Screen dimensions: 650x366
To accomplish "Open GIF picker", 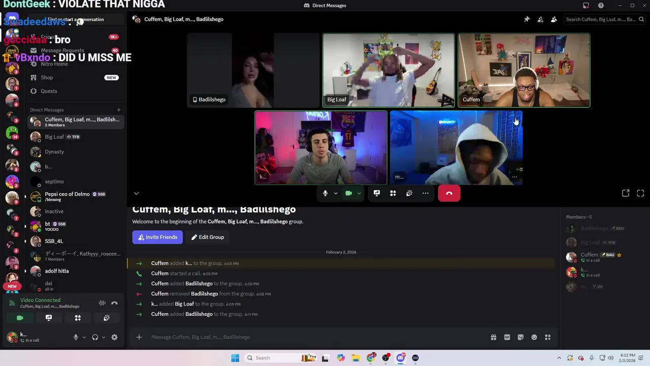I will (507, 337).
